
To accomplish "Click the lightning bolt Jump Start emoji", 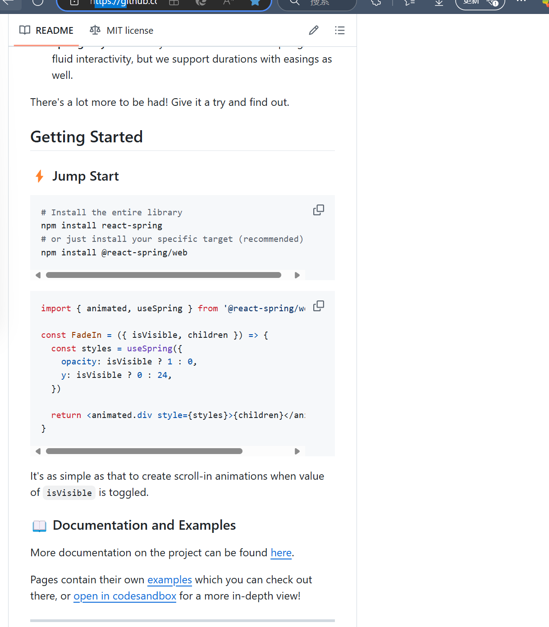I will point(40,176).
